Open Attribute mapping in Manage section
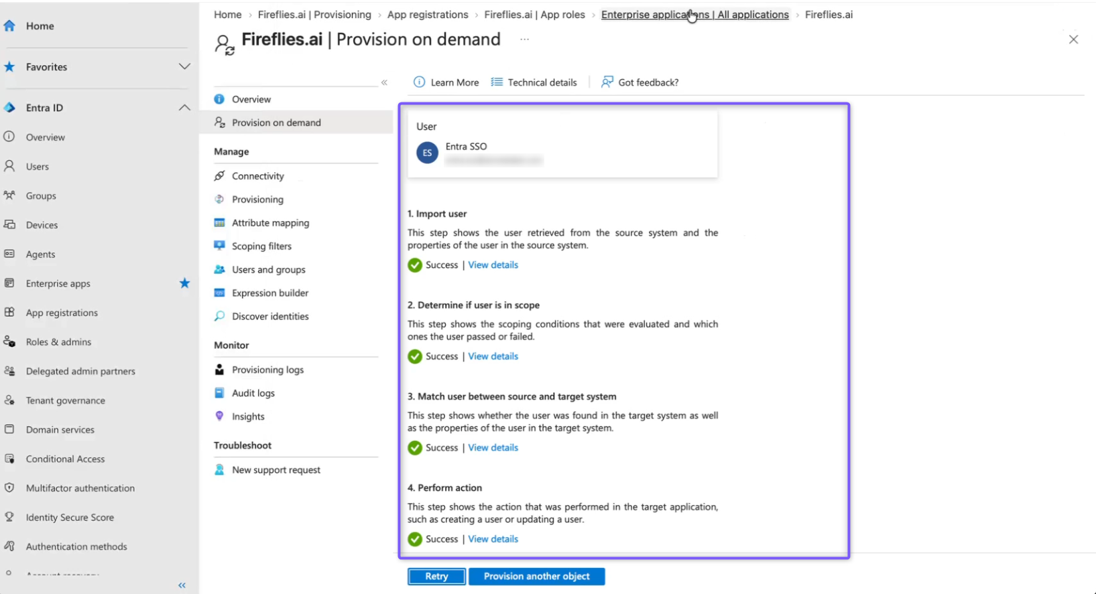The height and width of the screenshot is (594, 1096). [270, 223]
